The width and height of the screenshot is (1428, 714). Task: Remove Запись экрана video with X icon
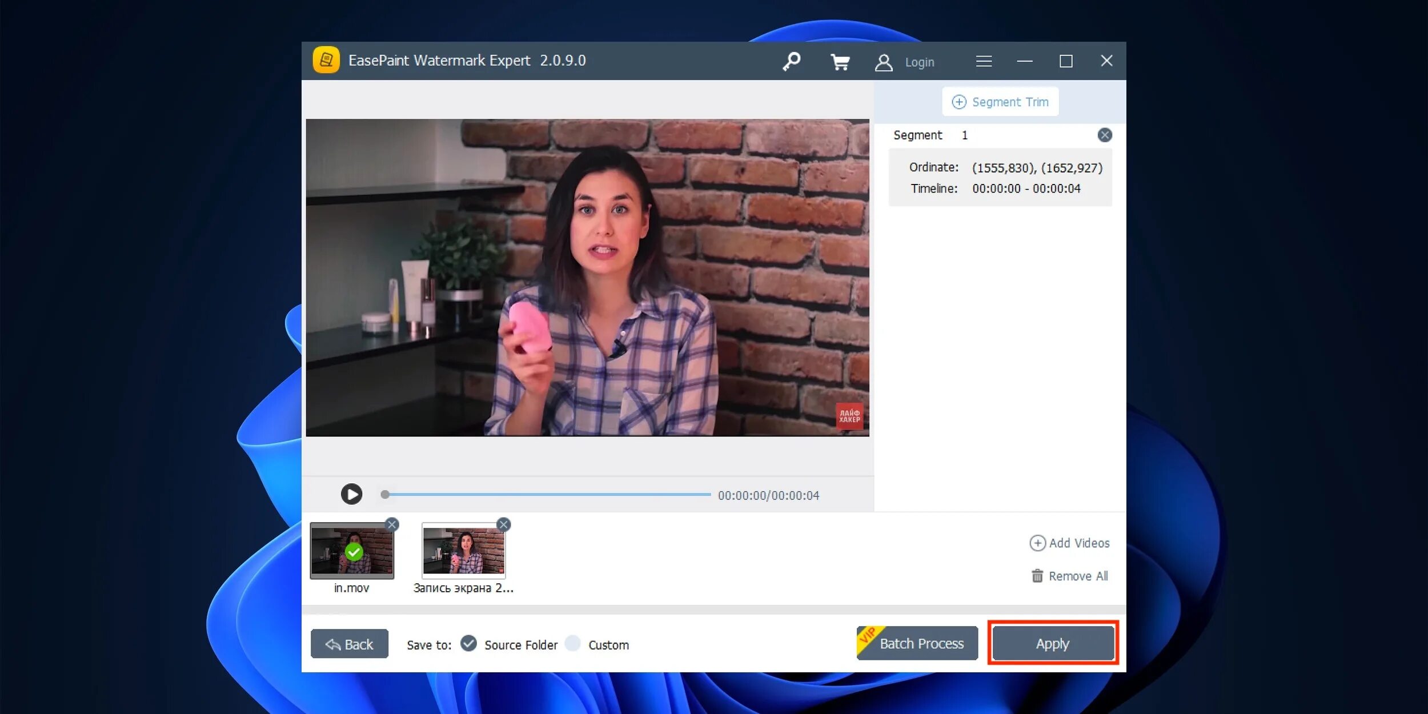(503, 524)
